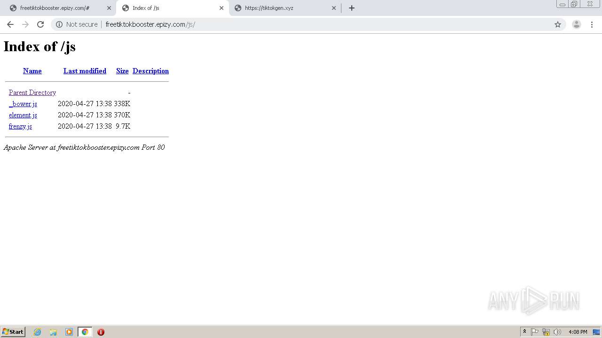The height and width of the screenshot is (338, 602).
Task: Minimize the Chrome window
Action: coord(562,4)
